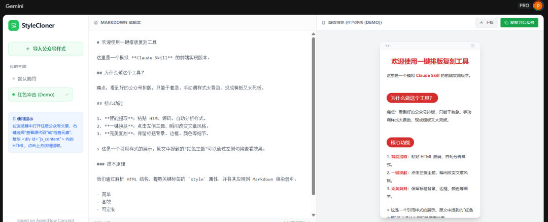548x222 pixels.
Task: Click editor line '### 技术原理'
Action: (x=111, y=164)
